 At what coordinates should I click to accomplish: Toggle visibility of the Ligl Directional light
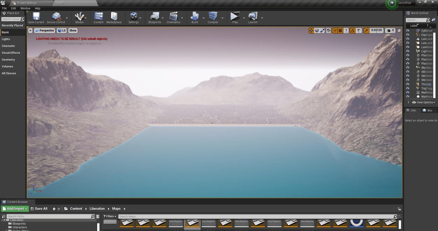[408, 51]
